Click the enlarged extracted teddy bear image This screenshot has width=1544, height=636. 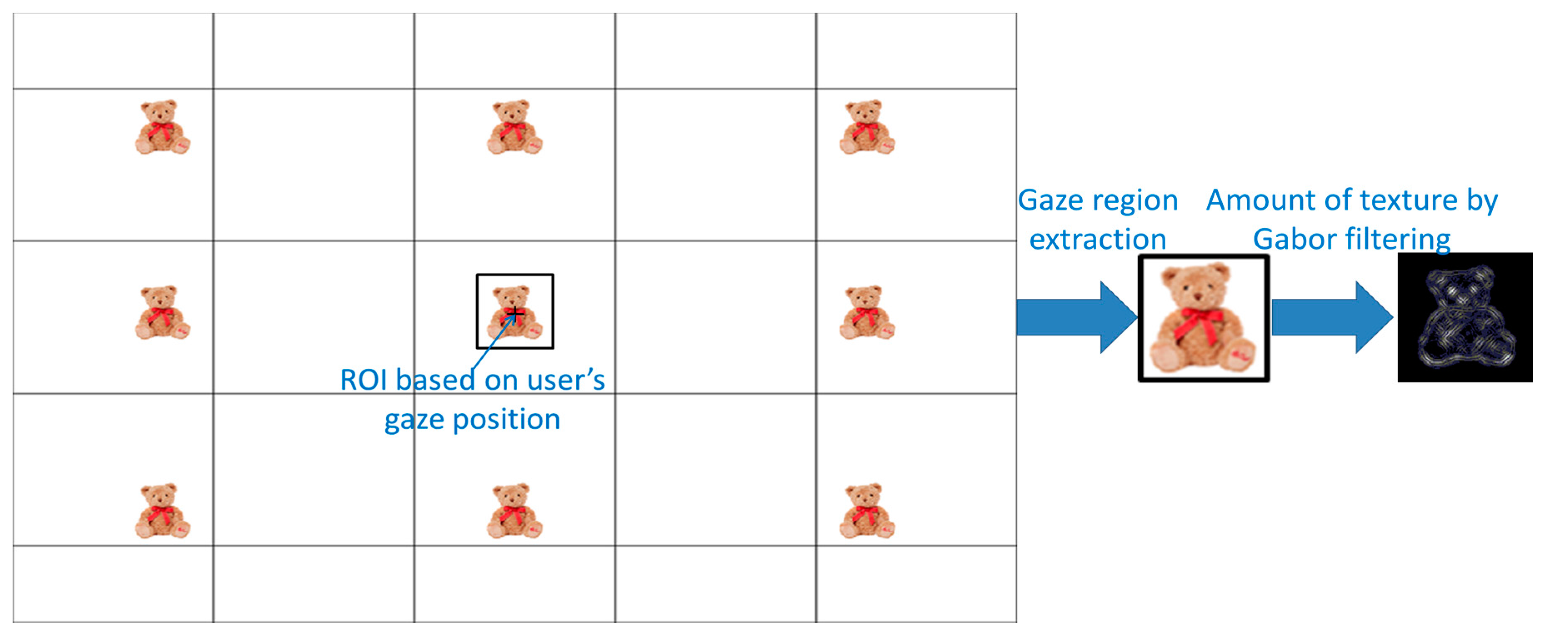point(1204,318)
